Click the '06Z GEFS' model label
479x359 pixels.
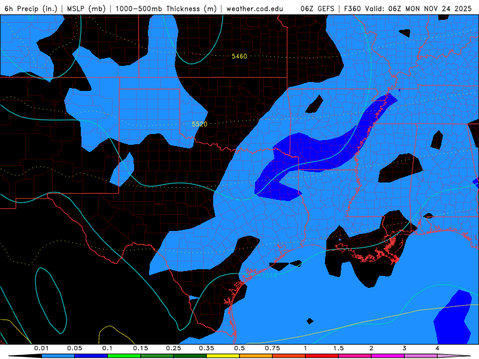click(x=318, y=8)
